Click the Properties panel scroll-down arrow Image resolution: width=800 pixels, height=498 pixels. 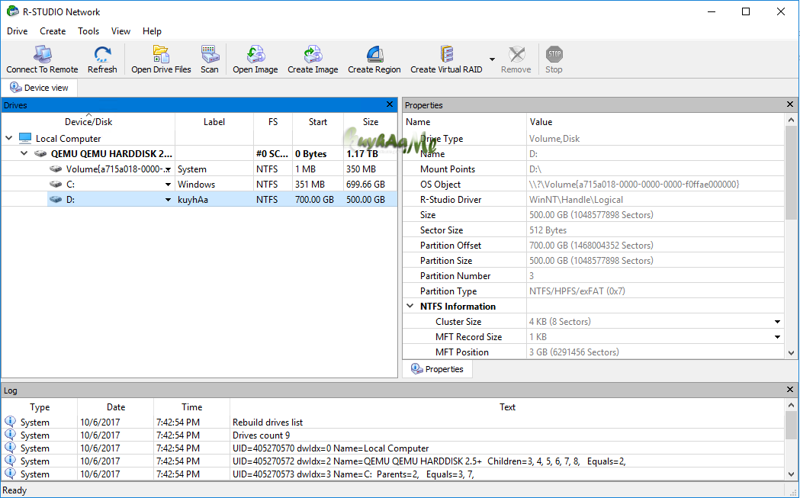(x=791, y=352)
